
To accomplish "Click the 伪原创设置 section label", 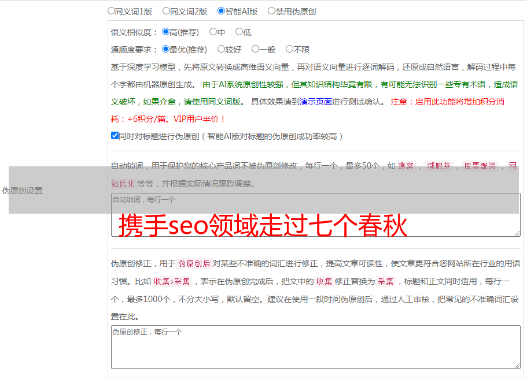I will tap(23, 191).
